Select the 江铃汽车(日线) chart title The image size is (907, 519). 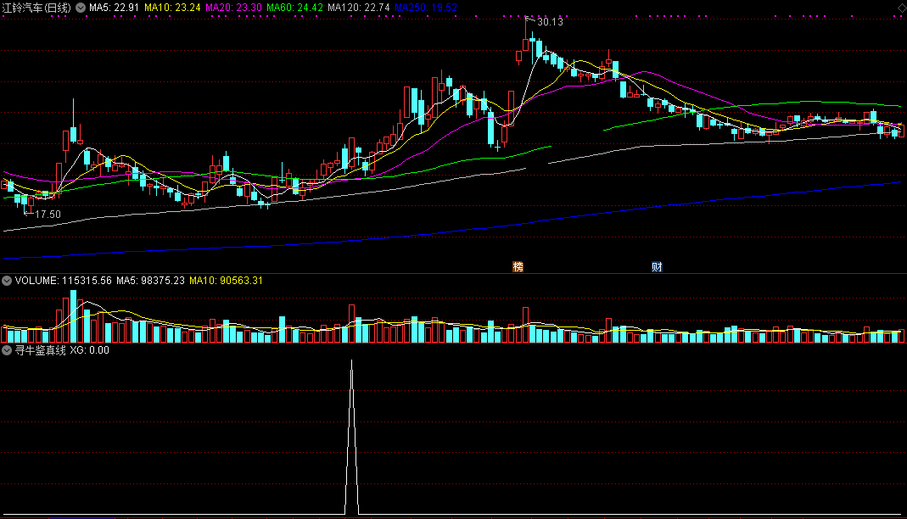(36, 8)
